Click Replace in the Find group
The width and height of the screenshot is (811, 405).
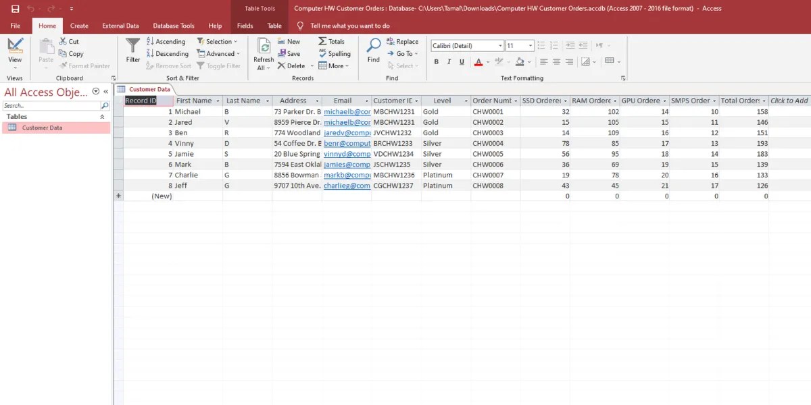pos(402,41)
